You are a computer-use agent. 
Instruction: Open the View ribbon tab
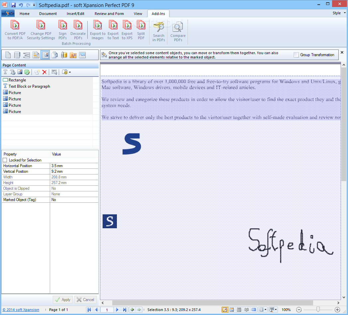coord(138,14)
